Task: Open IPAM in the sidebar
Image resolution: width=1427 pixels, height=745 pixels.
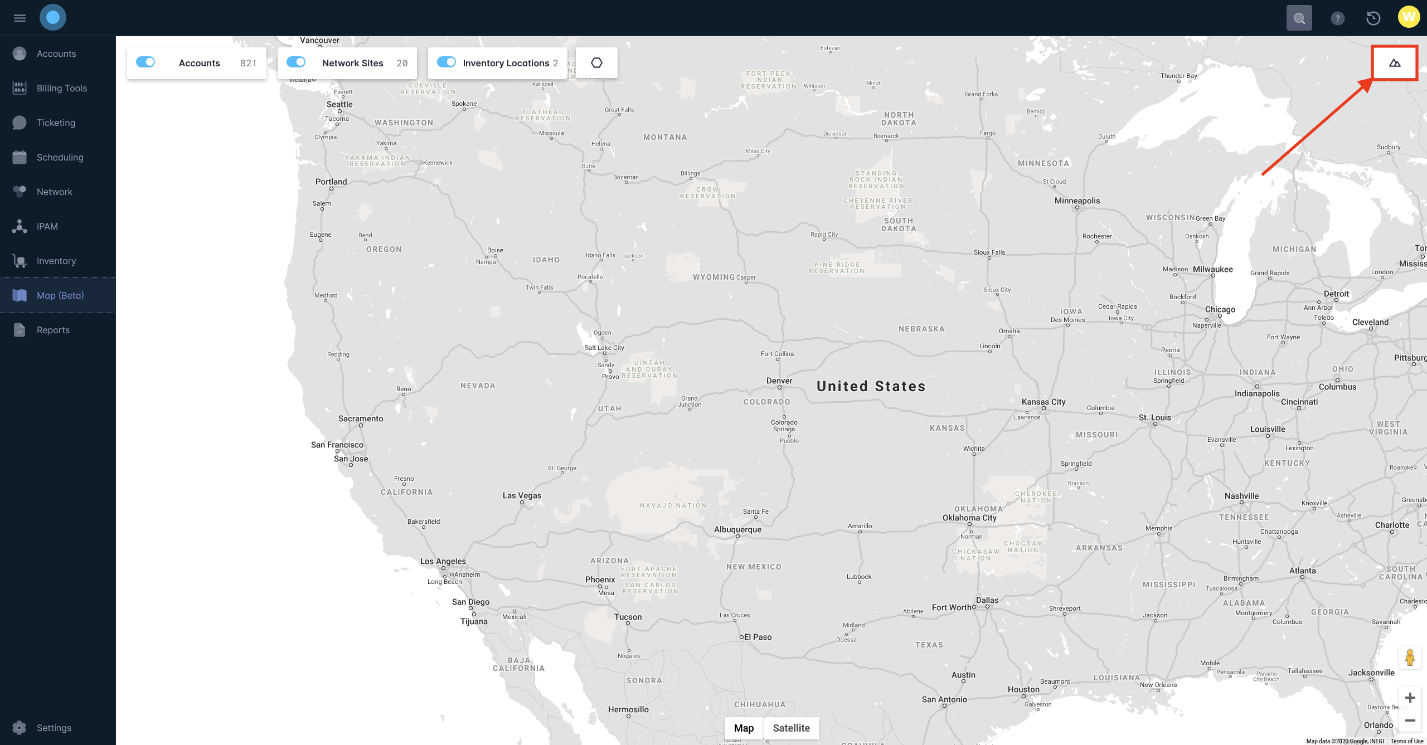Action: point(58,226)
